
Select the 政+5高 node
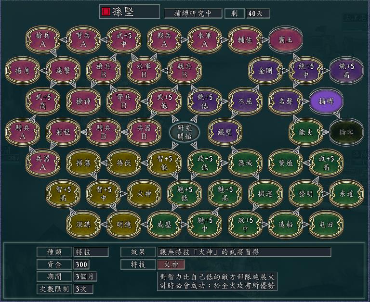[326, 163]
